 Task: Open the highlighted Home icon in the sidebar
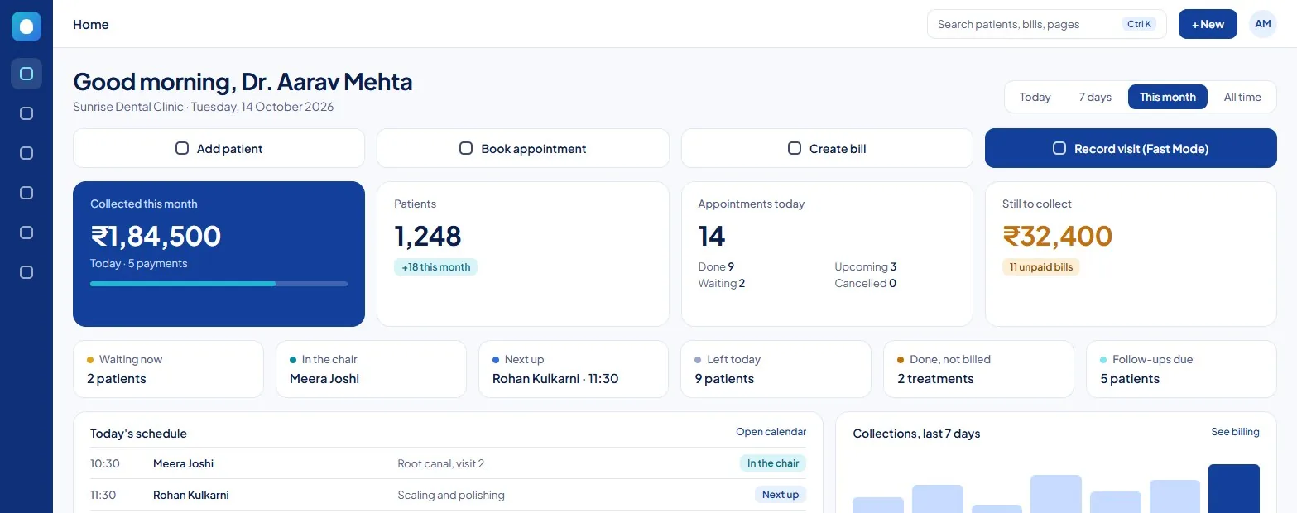(26, 74)
